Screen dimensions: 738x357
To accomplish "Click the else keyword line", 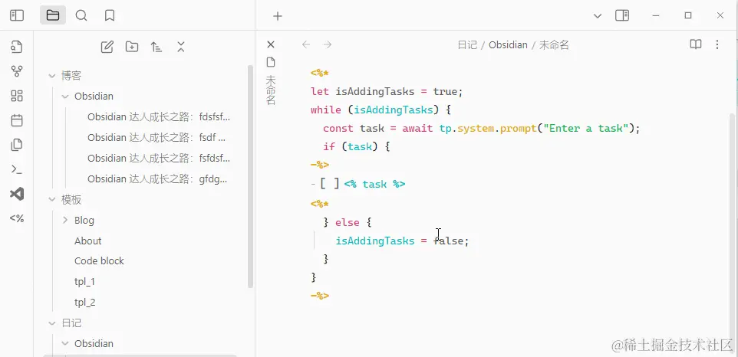I will (x=348, y=222).
